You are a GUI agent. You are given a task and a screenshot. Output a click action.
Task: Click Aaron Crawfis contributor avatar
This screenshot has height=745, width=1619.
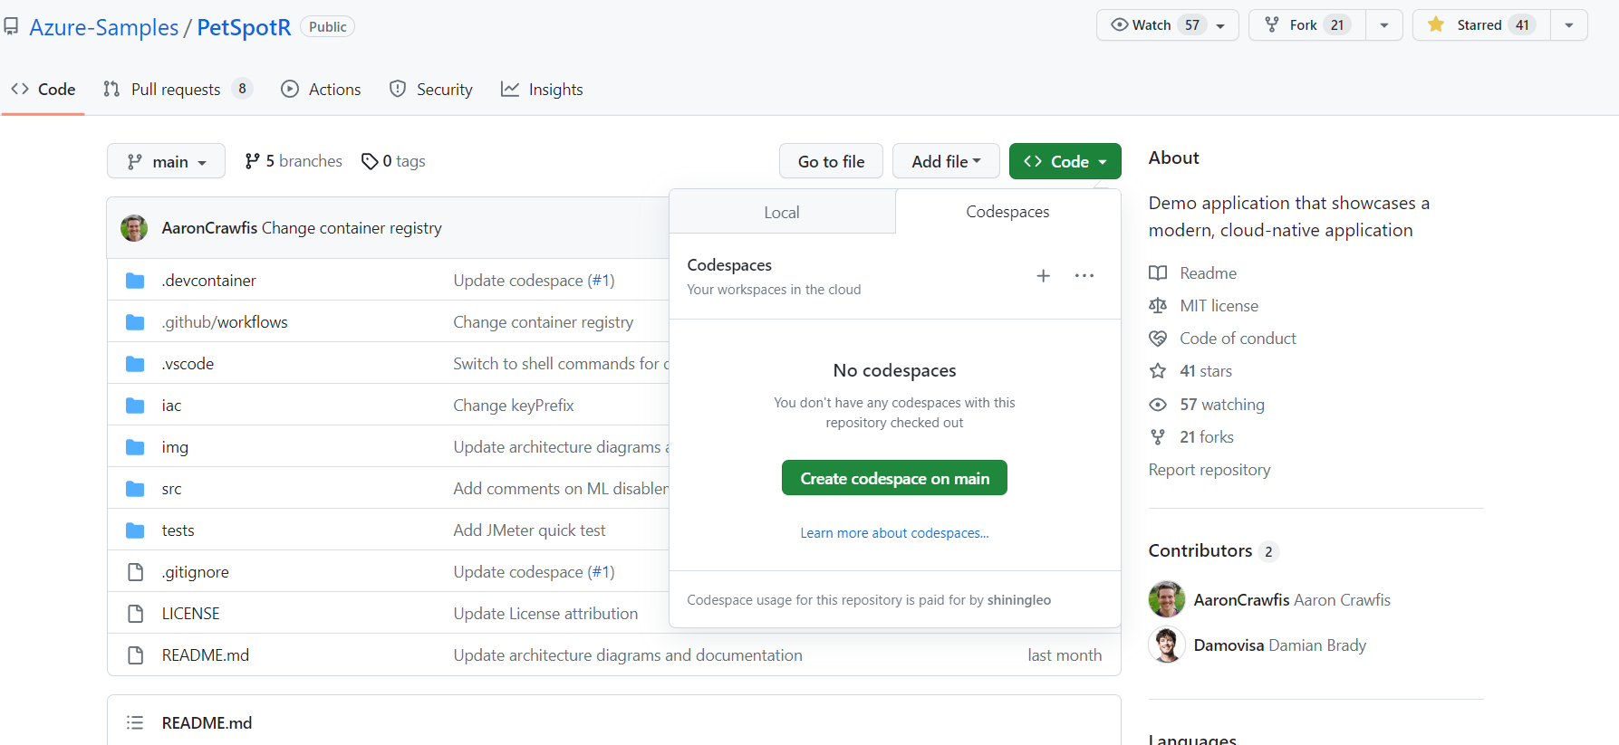1167,599
